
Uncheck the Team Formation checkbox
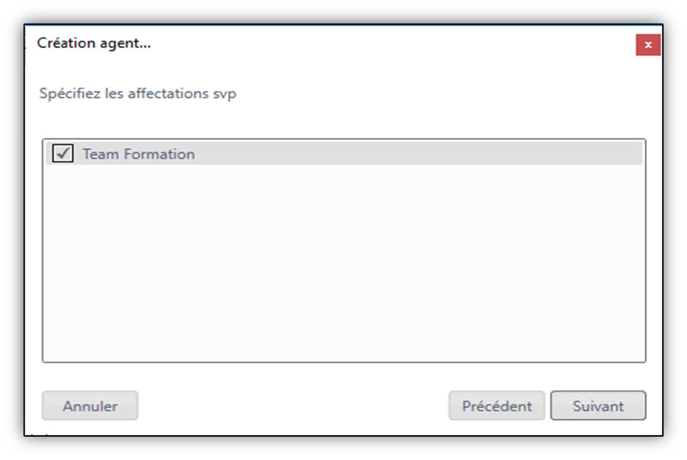pos(63,153)
